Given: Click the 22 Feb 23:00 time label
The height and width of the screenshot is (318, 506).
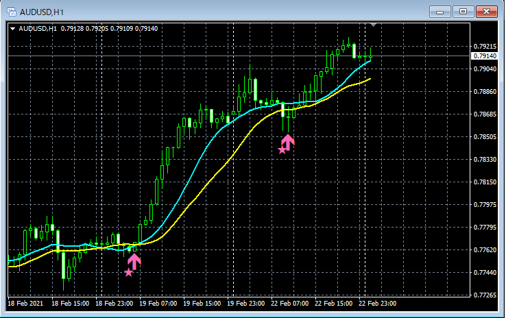Looking at the screenshot, I should [378, 304].
